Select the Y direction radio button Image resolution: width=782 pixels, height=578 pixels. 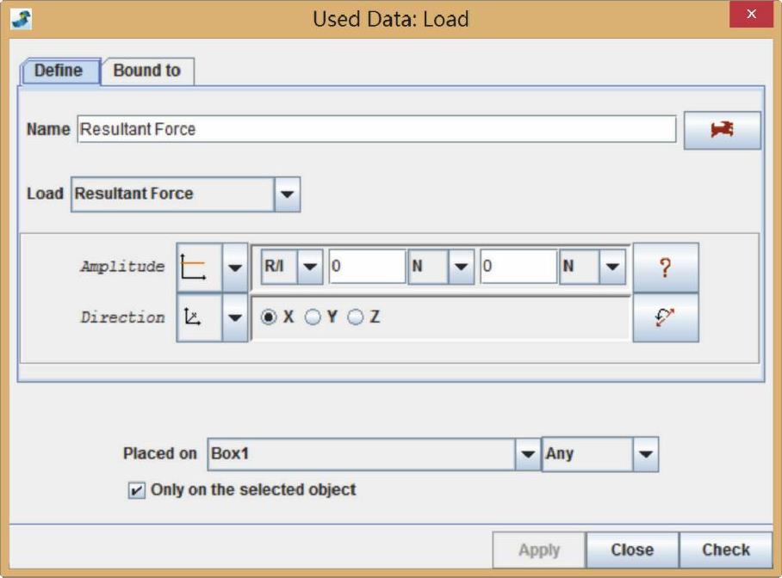point(313,317)
